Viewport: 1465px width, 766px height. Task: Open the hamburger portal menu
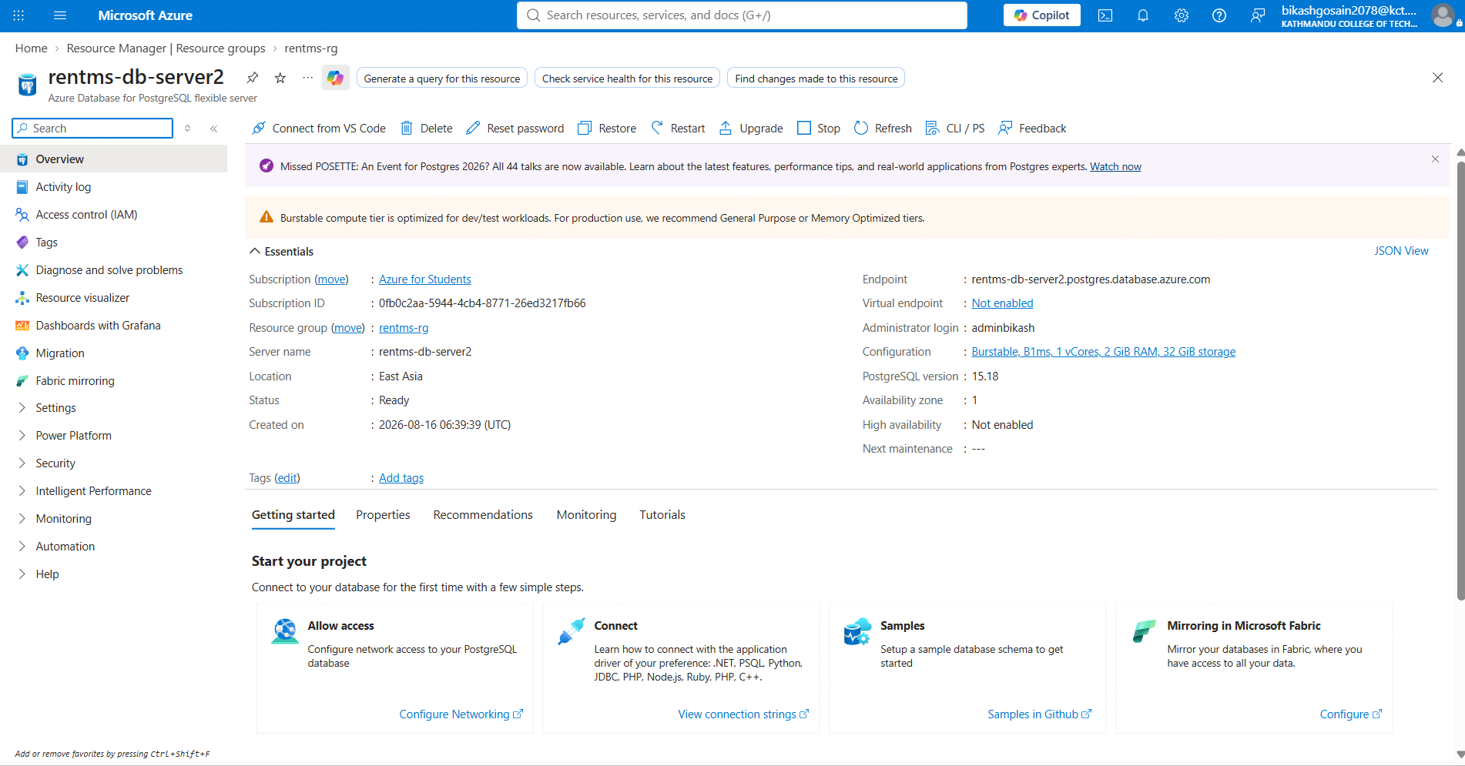tap(60, 15)
